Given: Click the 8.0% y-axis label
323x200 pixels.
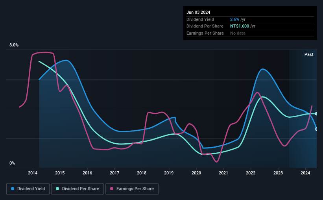Looking at the screenshot, I should (14, 45).
